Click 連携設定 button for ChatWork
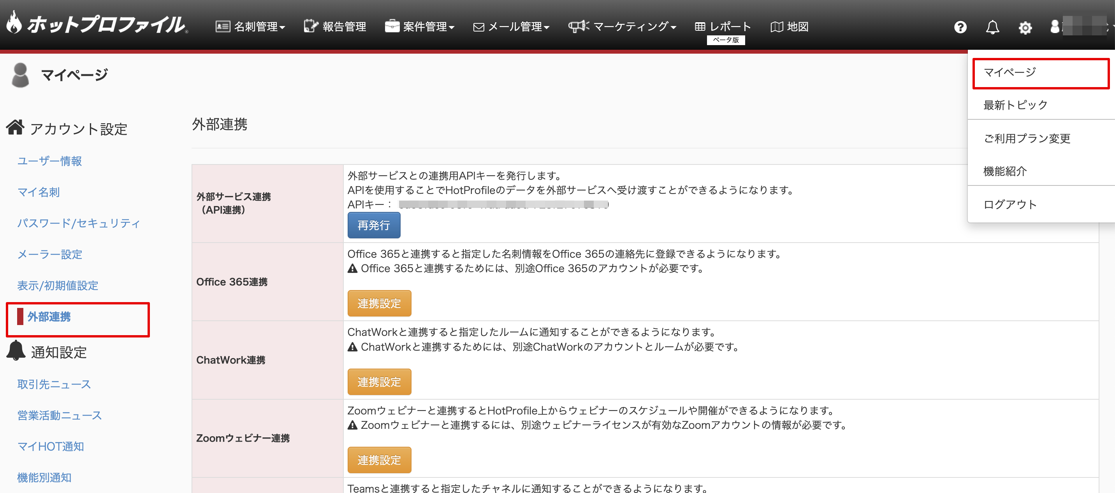The height and width of the screenshot is (493, 1115). pos(379,382)
